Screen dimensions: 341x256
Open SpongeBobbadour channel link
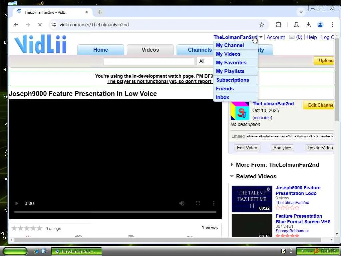(x=292, y=231)
